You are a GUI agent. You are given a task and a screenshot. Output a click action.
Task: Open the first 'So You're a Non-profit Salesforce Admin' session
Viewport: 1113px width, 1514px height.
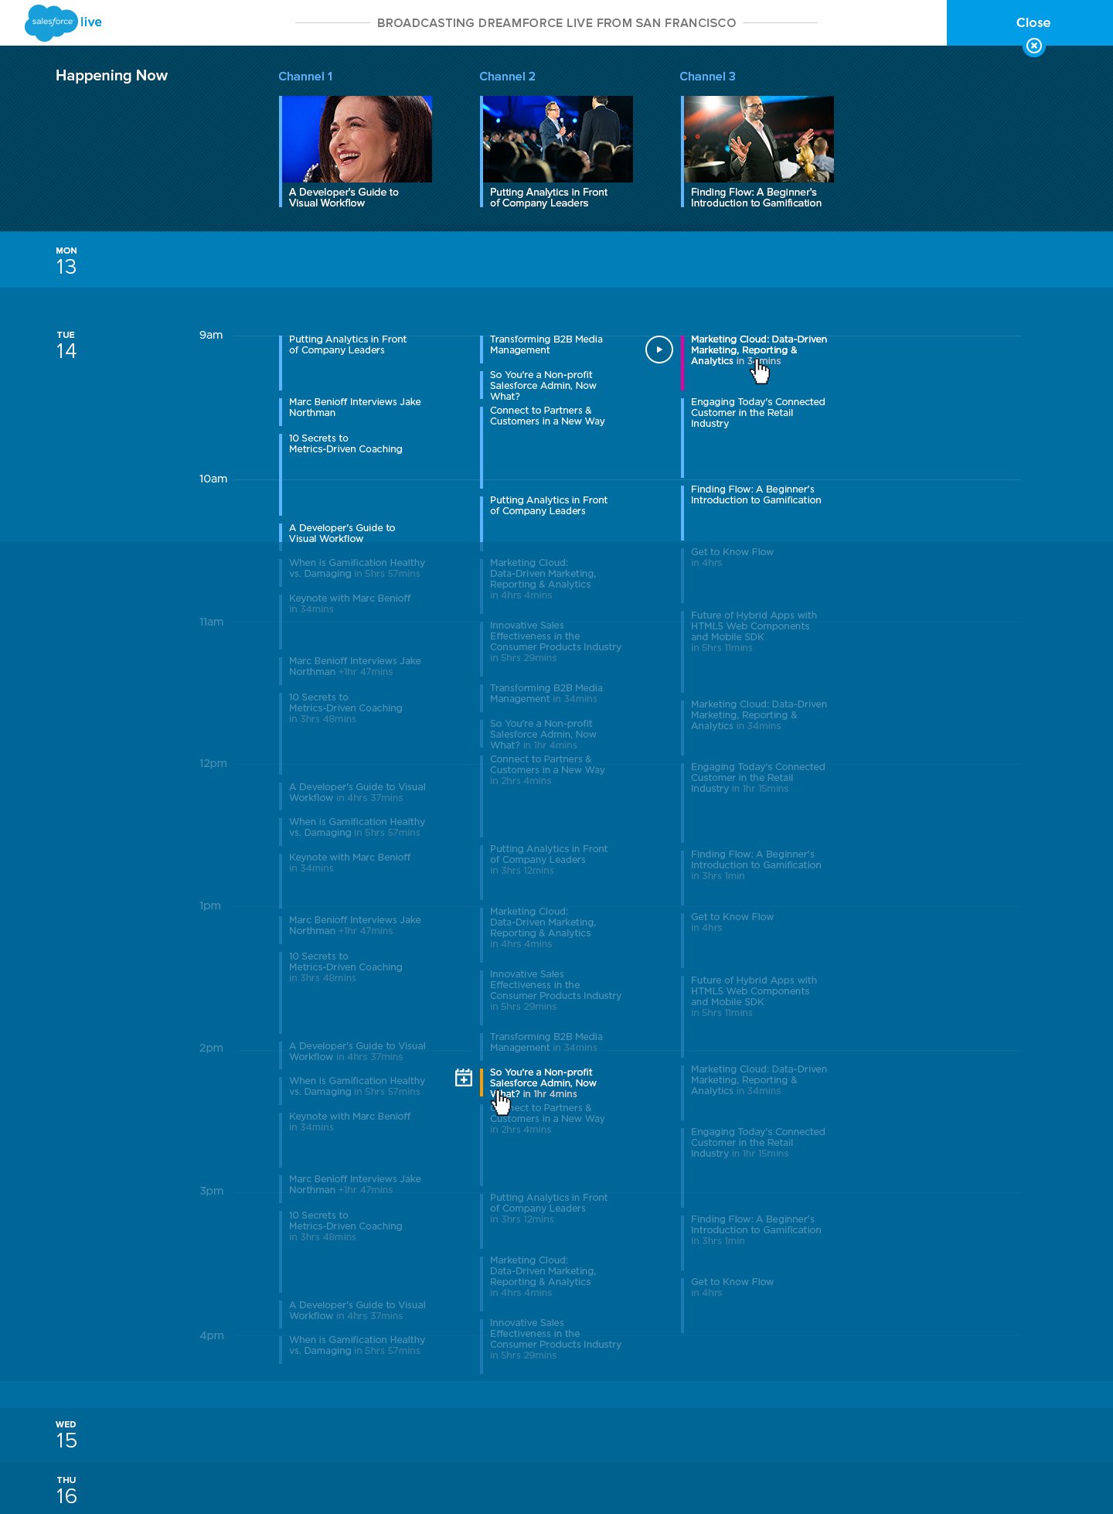(x=543, y=386)
